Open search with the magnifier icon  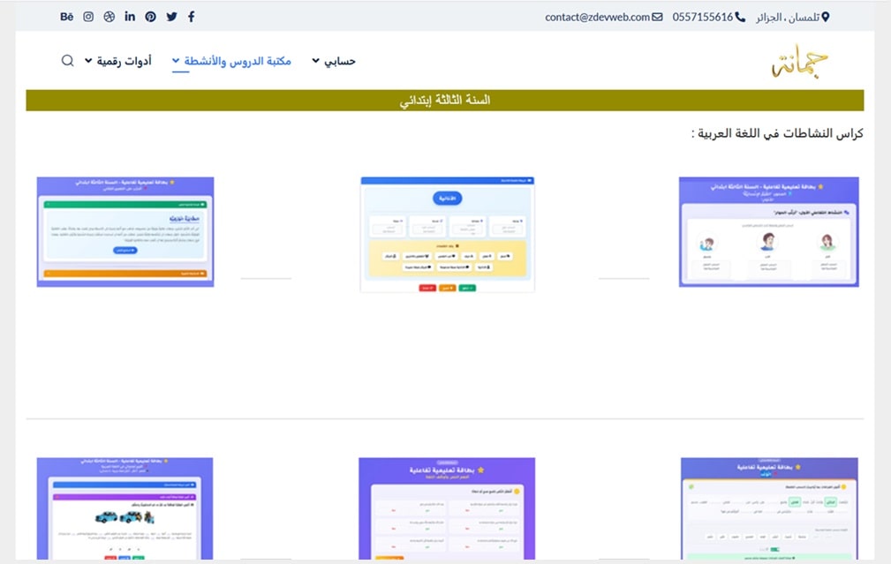point(68,61)
